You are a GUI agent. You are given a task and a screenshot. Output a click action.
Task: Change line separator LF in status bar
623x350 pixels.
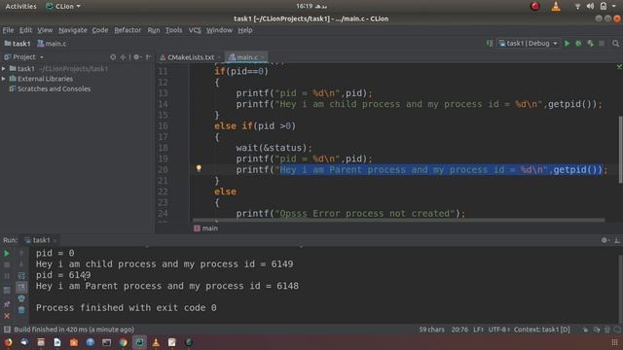pos(478,330)
